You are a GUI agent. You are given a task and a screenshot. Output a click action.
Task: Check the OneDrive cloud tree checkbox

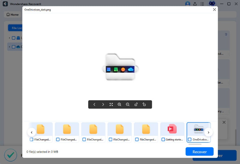pyautogui.click(x=13, y=47)
